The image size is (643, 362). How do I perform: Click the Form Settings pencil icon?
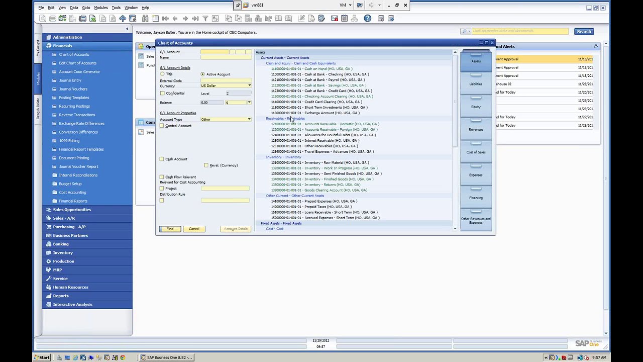click(x=301, y=19)
